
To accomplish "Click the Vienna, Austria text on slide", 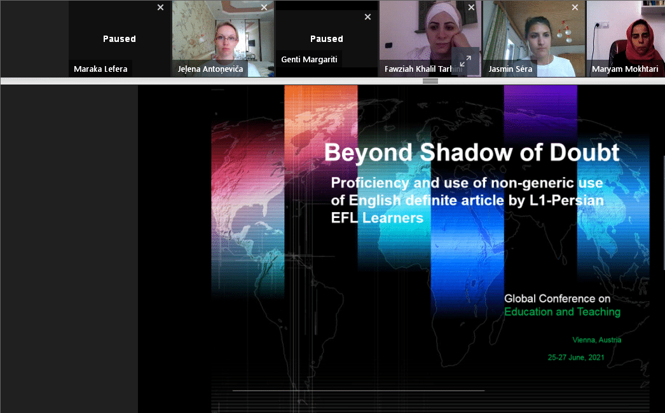I will (x=596, y=340).
